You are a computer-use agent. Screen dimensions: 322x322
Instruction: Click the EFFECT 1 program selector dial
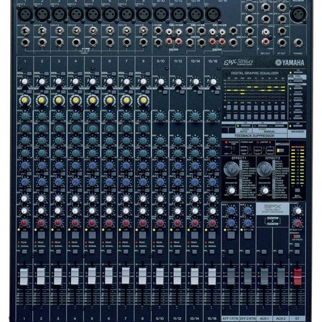click(x=231, y=169)
